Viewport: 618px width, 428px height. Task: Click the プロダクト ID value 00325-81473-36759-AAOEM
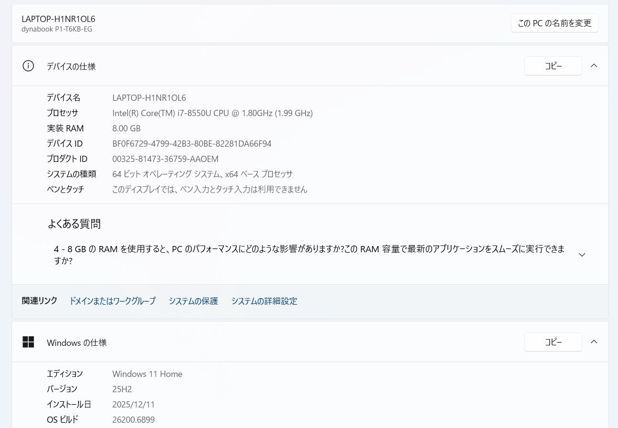(165, 159)
